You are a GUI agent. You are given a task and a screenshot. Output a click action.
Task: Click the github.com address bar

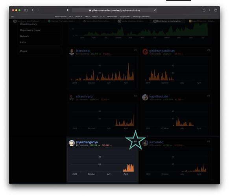(x=114, y=10)
